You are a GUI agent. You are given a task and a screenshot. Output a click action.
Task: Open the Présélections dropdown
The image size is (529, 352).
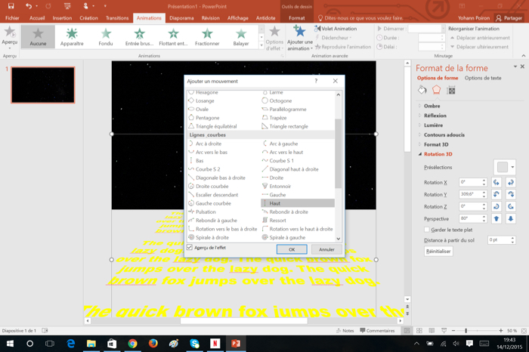(504, 168)
